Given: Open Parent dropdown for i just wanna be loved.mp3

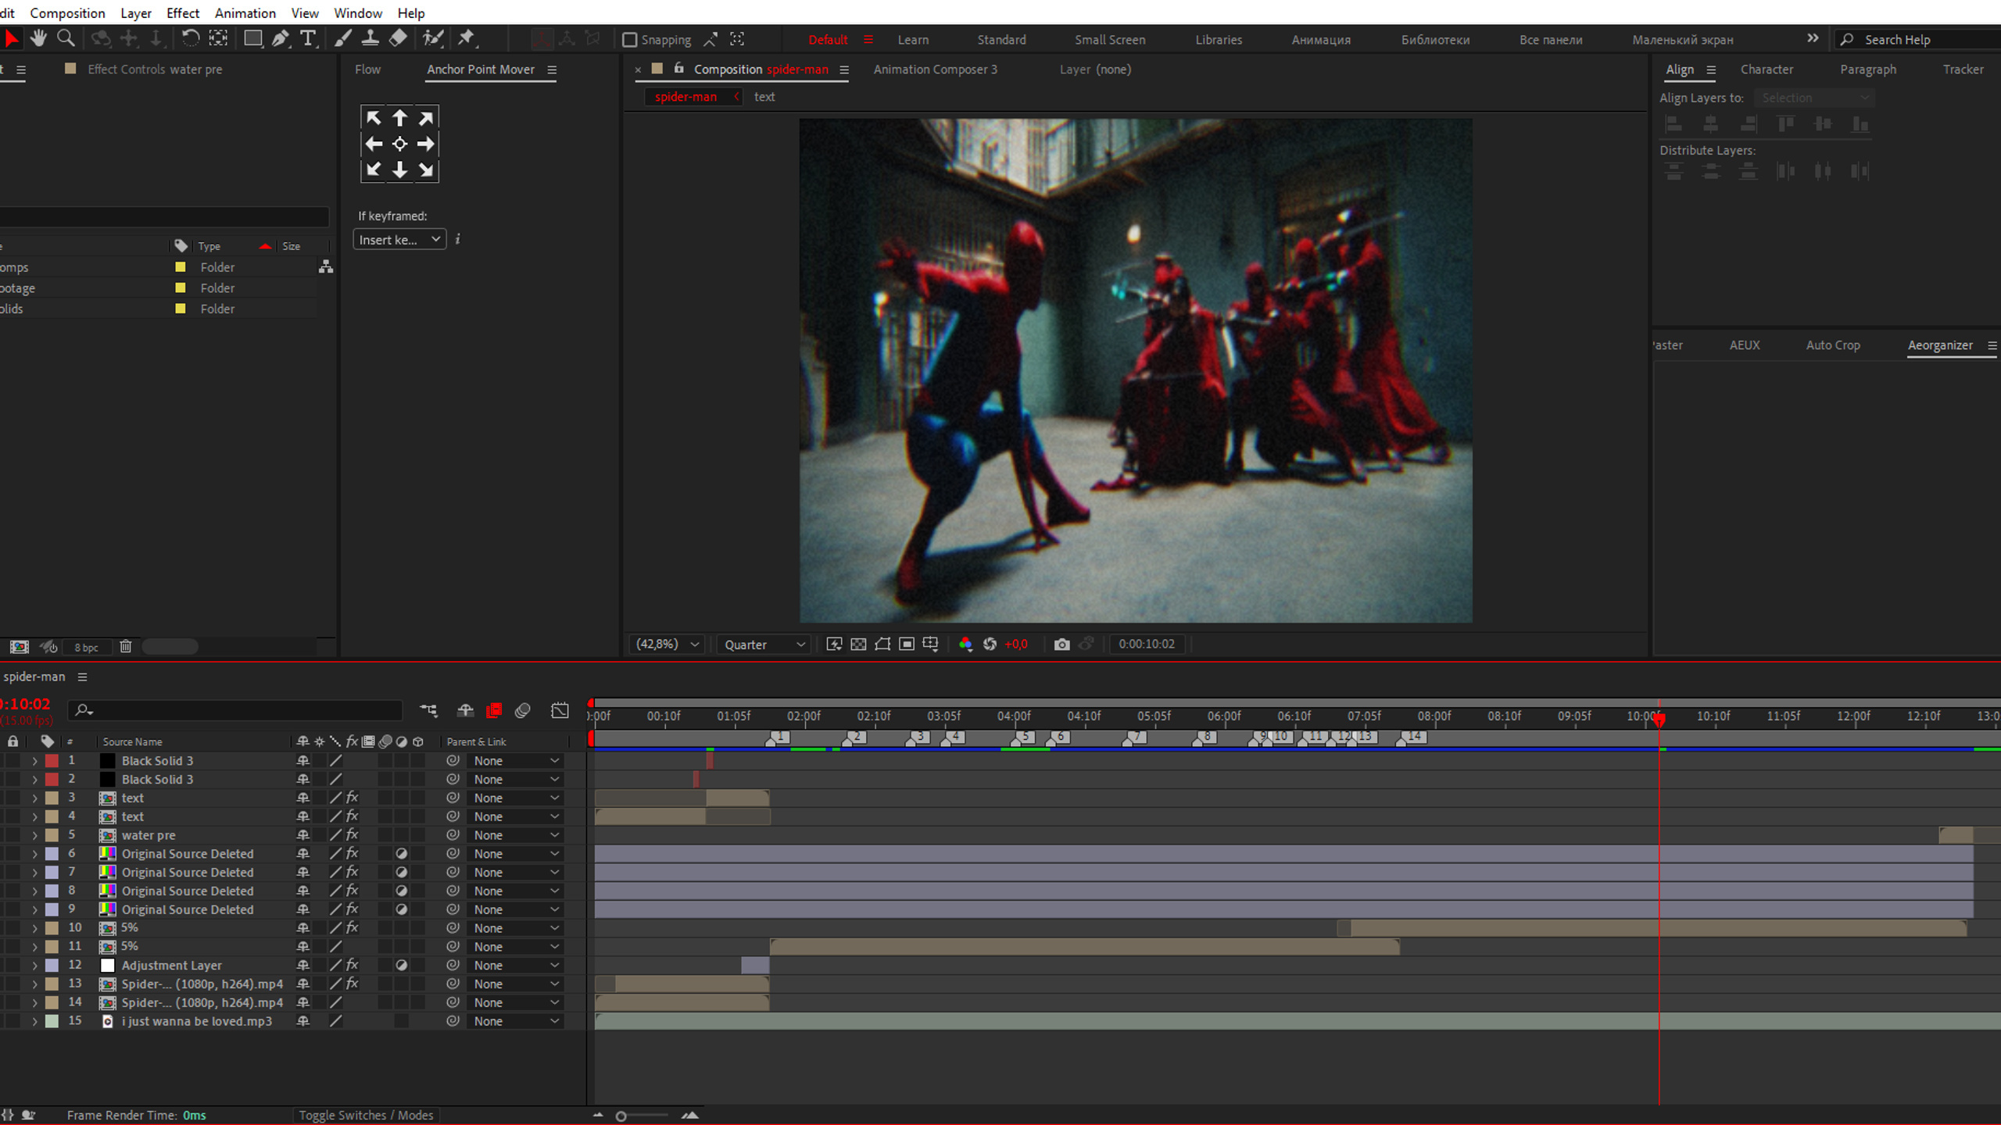Looking at the screenshot, I should [516, 1021].
